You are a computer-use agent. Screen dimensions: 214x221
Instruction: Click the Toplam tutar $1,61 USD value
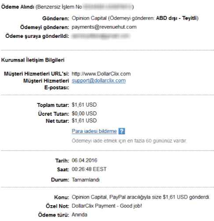tap(84, 105)
